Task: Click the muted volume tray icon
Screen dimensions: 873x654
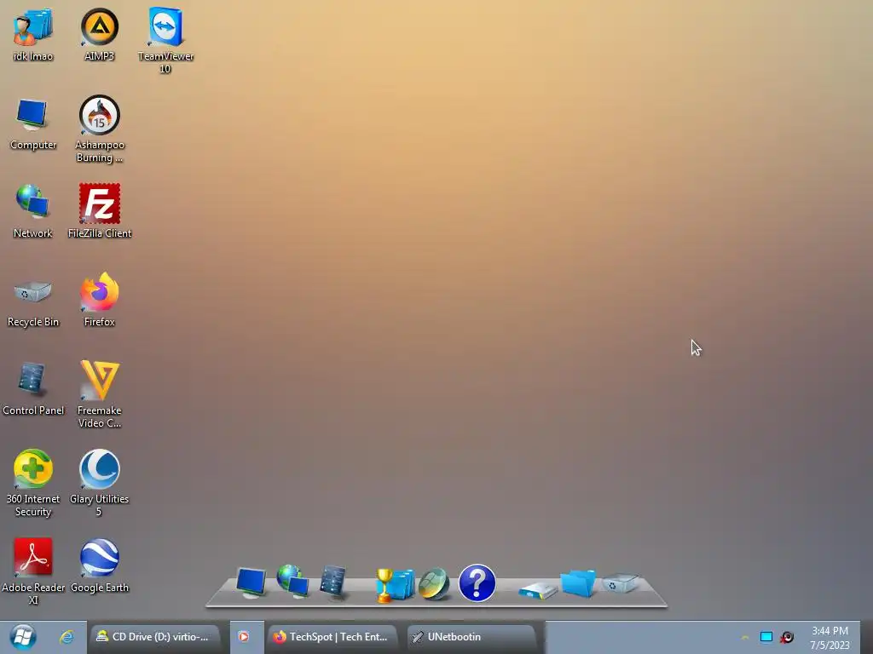Action: coord(787,637)
